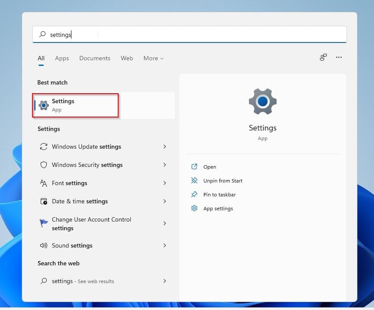Click Open in the Settings preview pane
This screenshot has width=374, height=310.
click(x=210, y=167)
